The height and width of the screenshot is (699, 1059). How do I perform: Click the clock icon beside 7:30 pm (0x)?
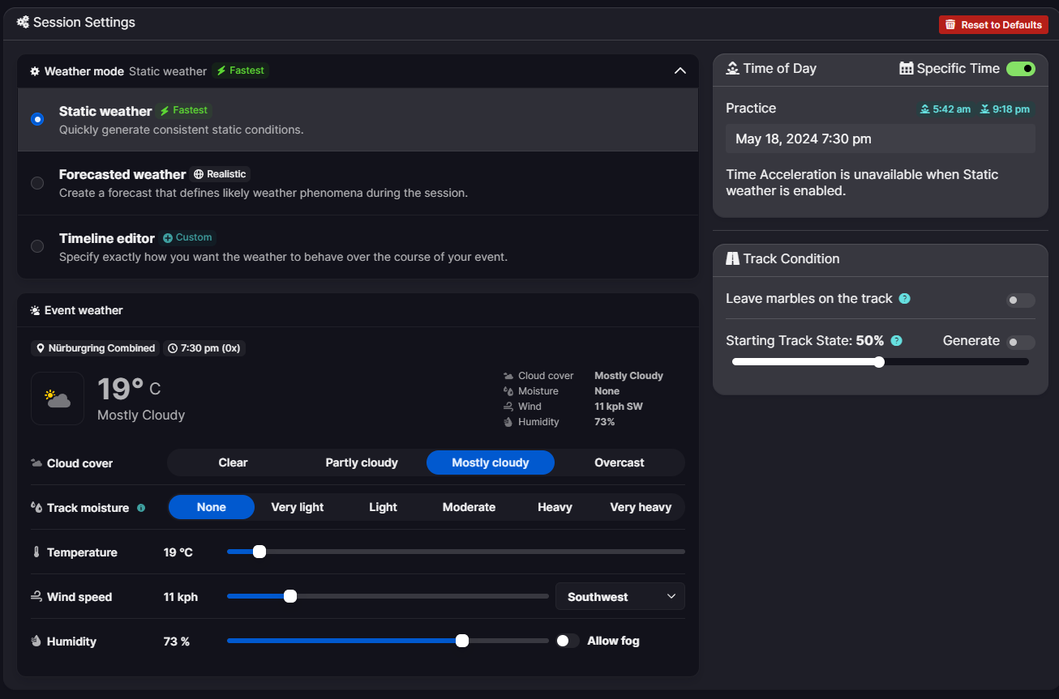(x=173, y=348)
